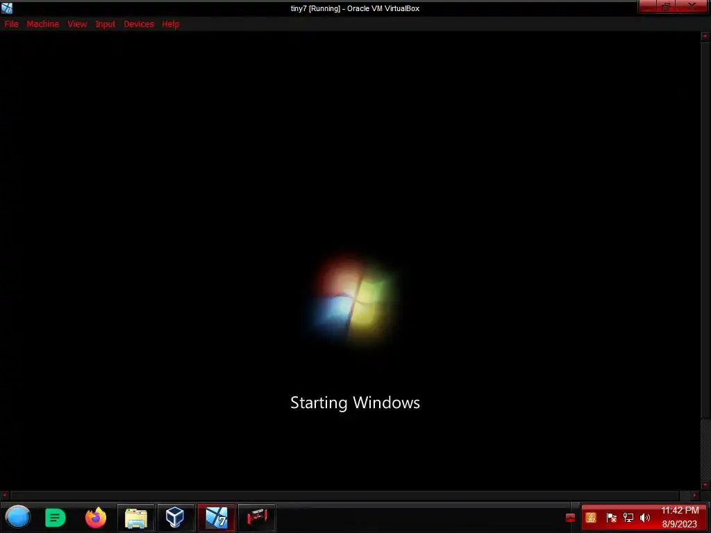Close the tiny7 VirtualBox window

tap(692, 7)
